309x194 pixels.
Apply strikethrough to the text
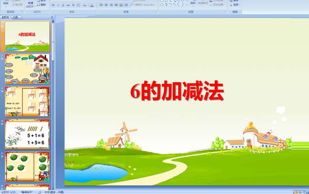coord(68,5)
